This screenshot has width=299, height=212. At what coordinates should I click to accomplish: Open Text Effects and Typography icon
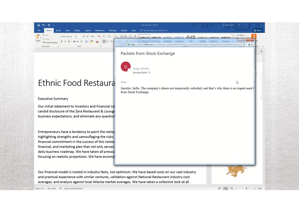tap(86, 41)
